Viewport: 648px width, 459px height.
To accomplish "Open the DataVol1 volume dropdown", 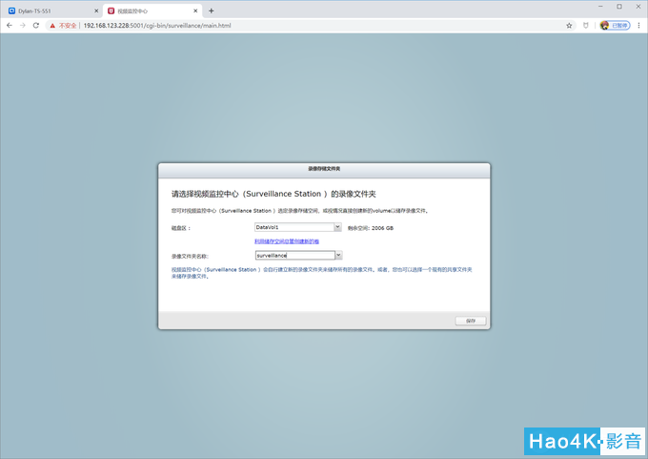I will click(297, 227).
